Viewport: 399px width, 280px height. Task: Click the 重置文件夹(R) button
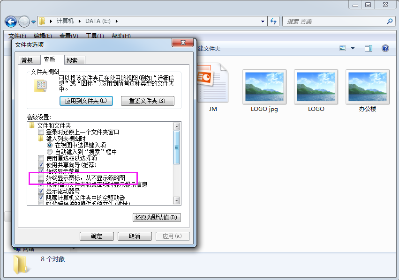(x=148, y=101)
